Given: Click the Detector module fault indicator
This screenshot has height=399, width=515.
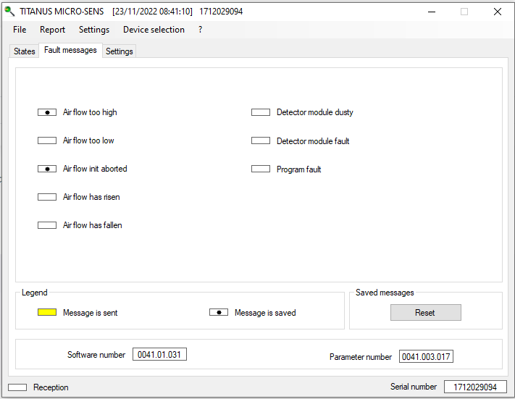Looking at the screenshot, I should (261, 140).
